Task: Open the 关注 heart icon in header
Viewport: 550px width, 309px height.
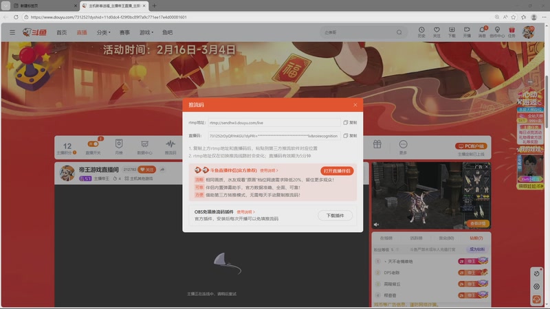Action: point(437,32)
